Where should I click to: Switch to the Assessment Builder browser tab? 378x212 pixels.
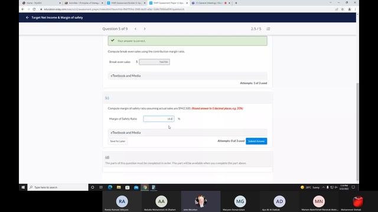coord(126,3)
